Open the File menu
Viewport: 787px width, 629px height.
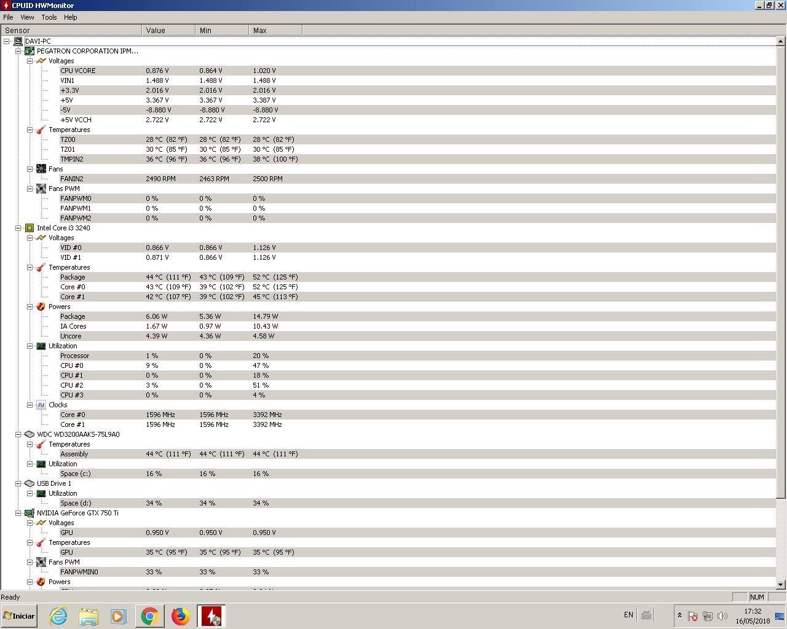click(x=8, y=17)
